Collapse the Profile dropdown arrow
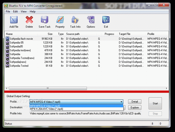This screenshot has width=175, height=132. click(121, 102)
